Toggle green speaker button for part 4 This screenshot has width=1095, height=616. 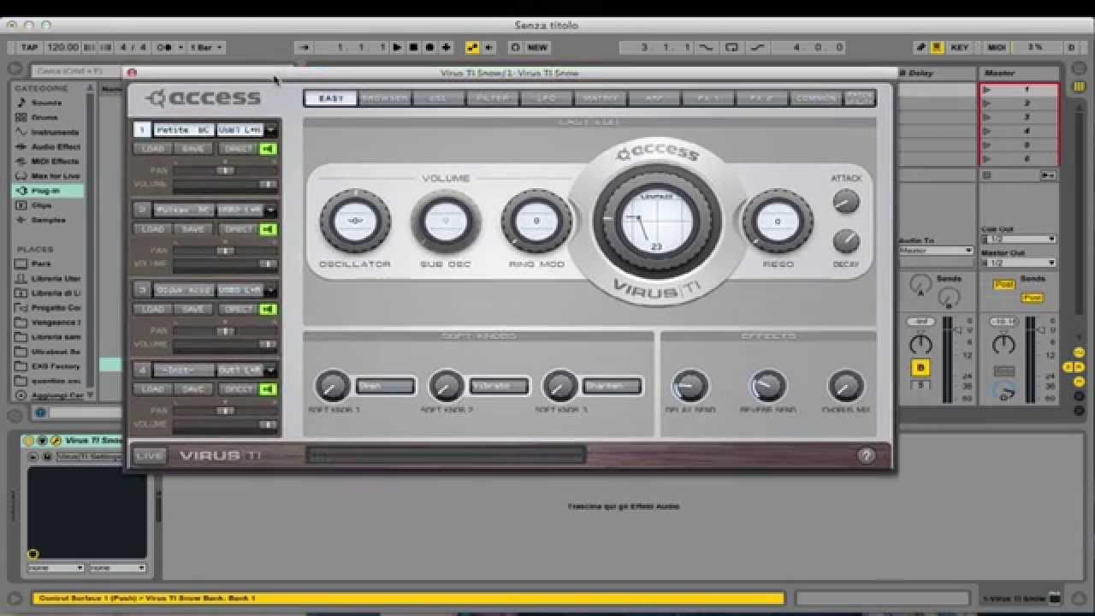tap(269, 389)
